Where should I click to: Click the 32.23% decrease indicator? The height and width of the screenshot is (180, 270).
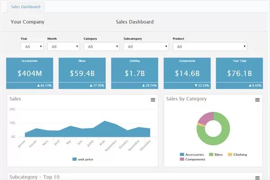[202, 85]
